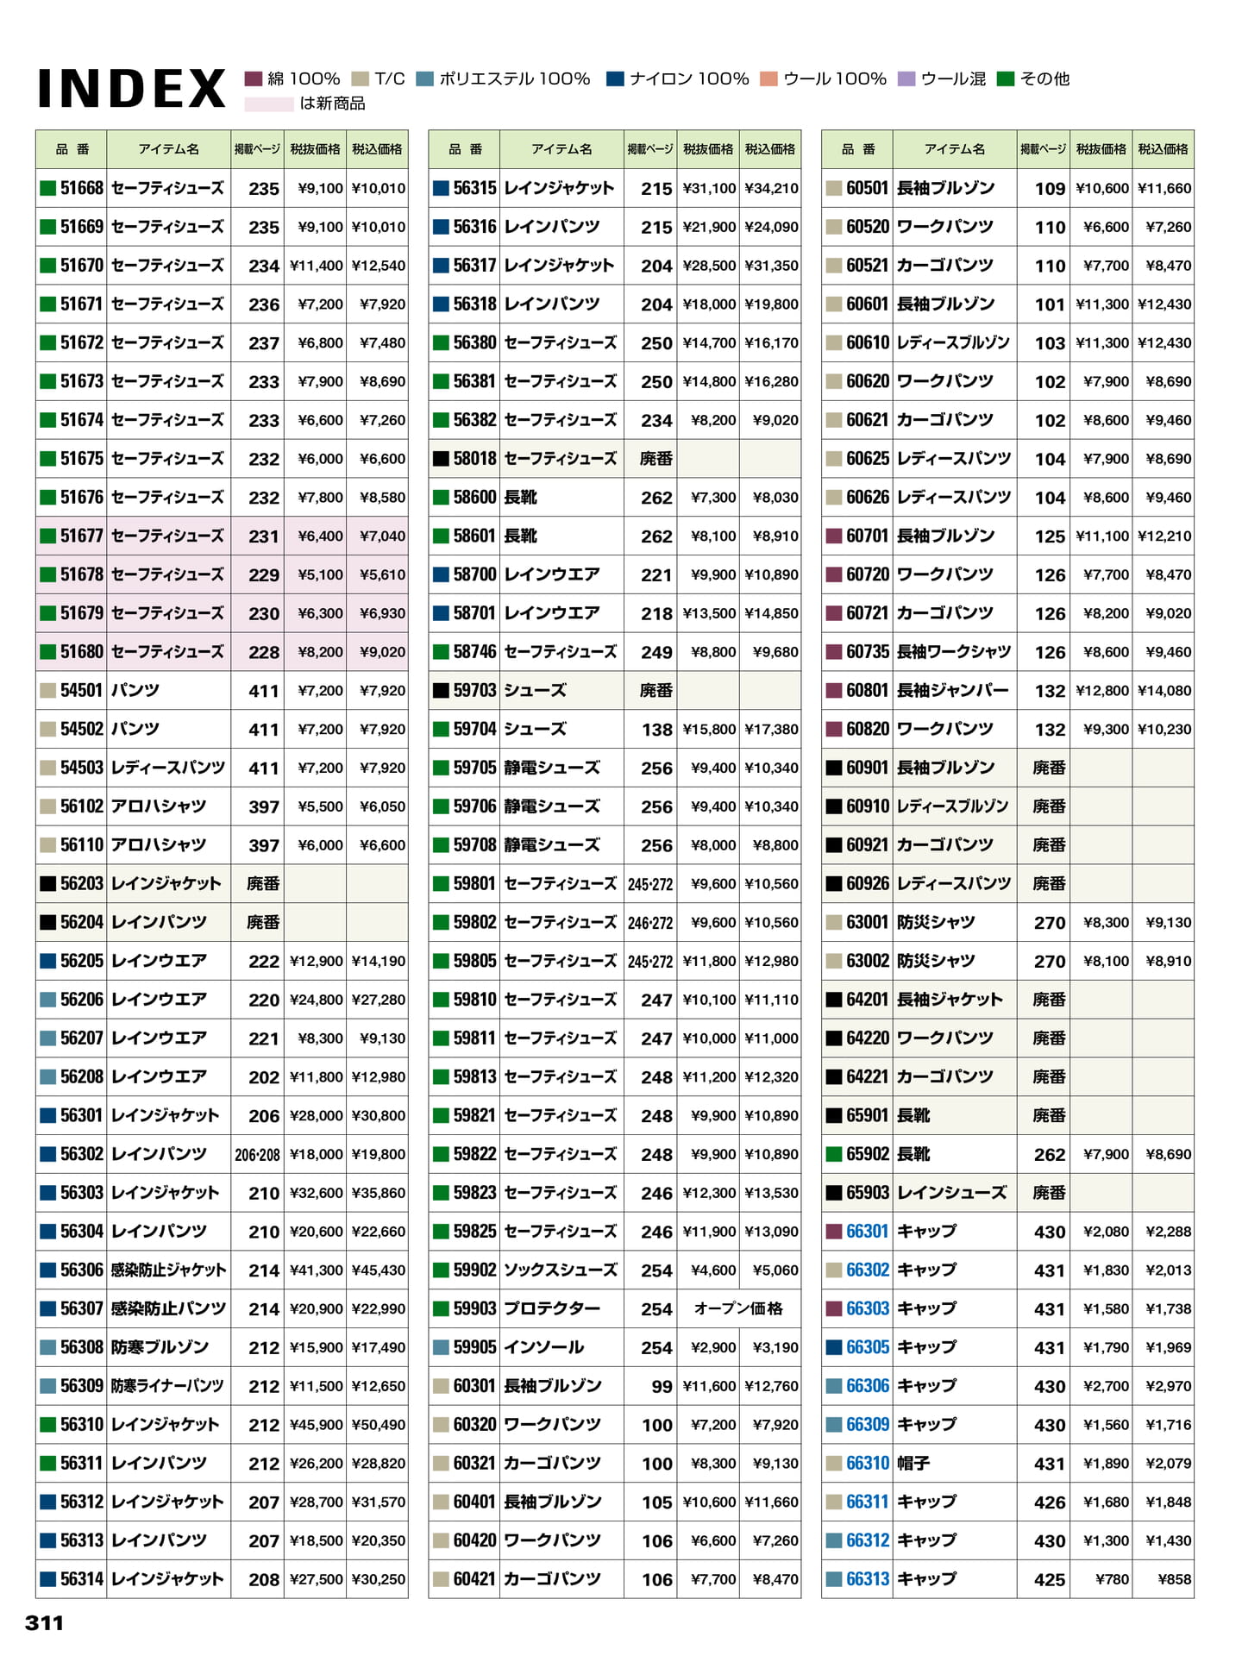Image resolution: width=1242 pixels, height=1656 pixels.
Task: Select the 長袖ジャンパー item name
Action: coord(953,691)
